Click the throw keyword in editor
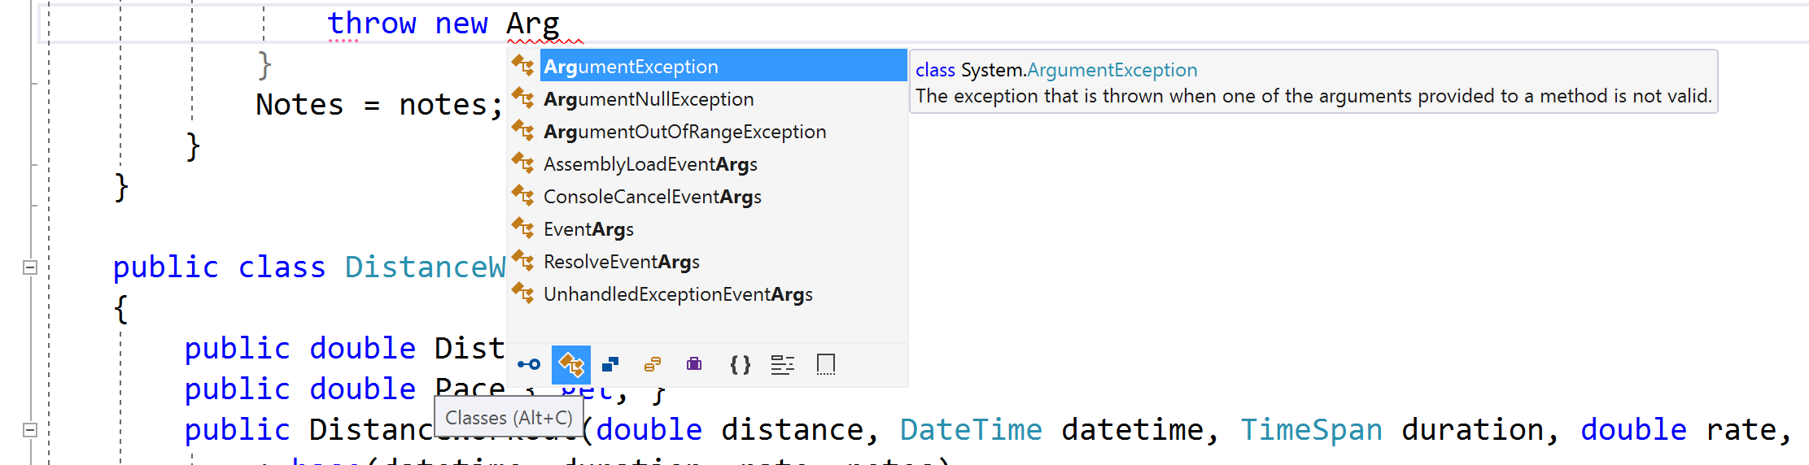The width and height of the screenshot is (1809, 465). (x=372, y=24)
